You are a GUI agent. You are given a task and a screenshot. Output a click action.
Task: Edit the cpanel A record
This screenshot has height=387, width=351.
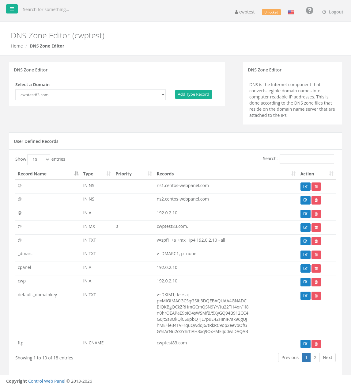(305, 268)
